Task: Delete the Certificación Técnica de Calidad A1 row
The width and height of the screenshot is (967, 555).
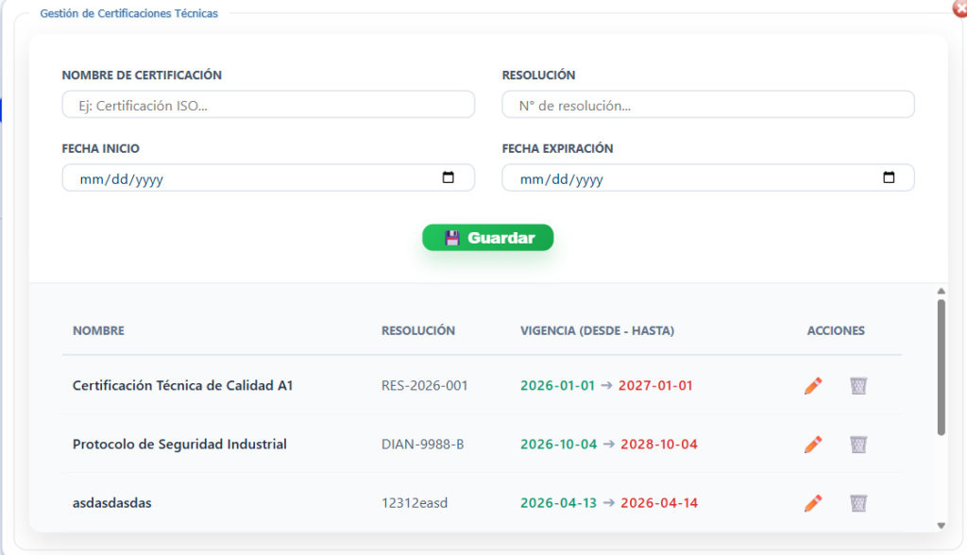Action: click(858, 385)
